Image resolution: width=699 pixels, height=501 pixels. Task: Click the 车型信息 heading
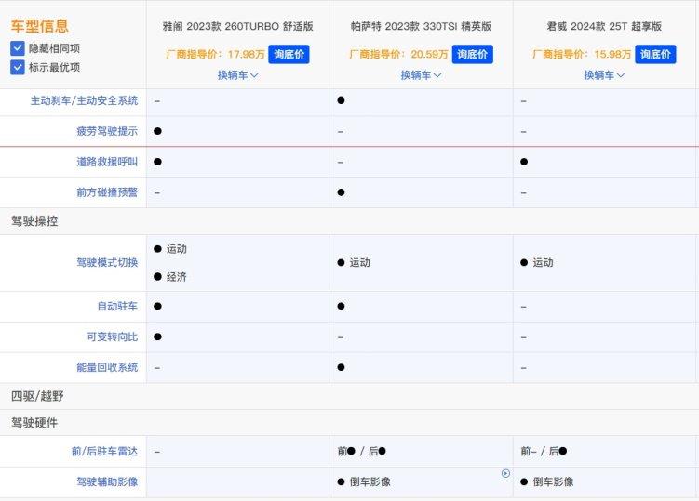tap(40, 26)
